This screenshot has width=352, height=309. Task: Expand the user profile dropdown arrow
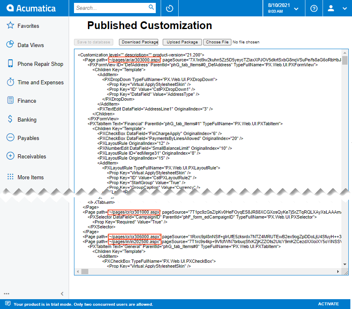[x=345, y=9]
